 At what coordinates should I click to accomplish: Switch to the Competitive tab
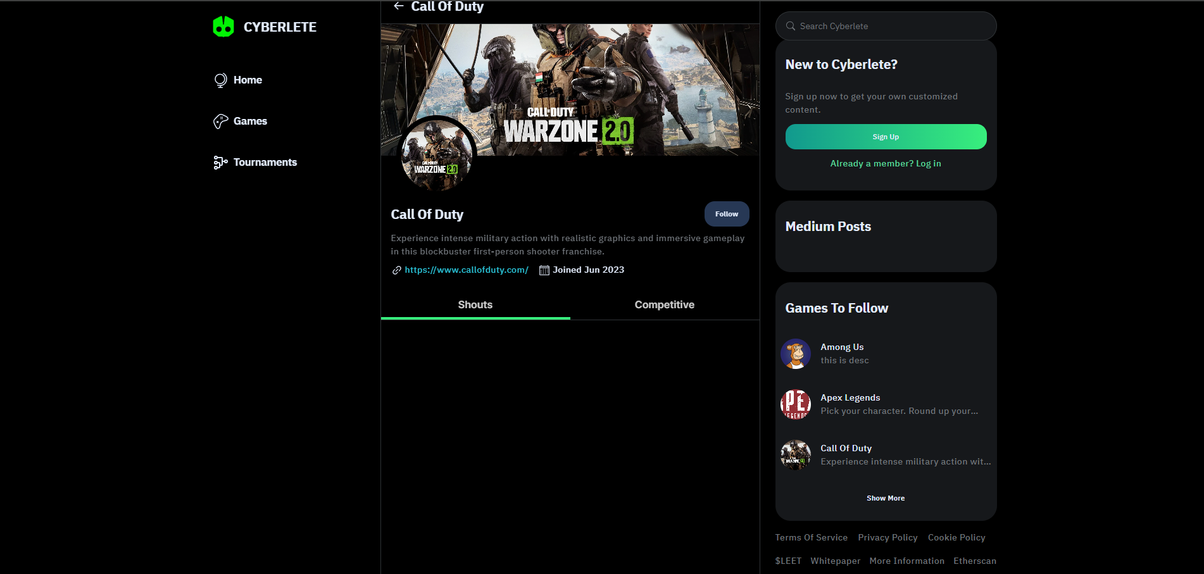pyautogui.click(x=665, y=305)
